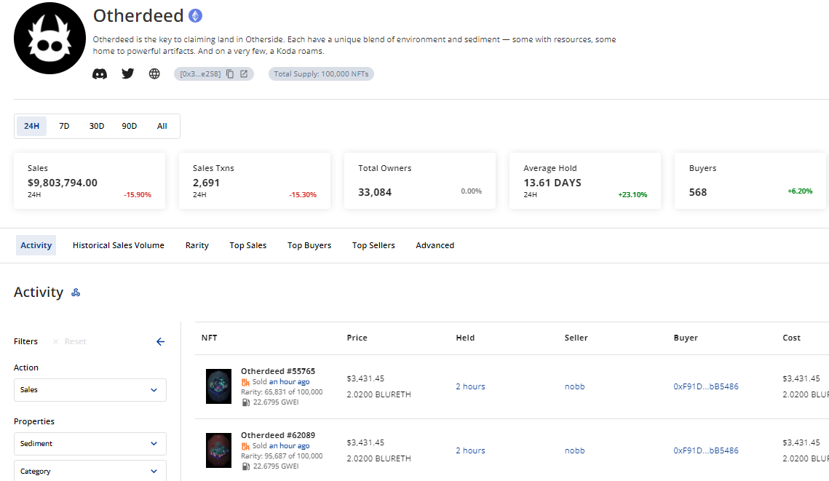The width and height of the screenshot is (829, 481).
Task: Click the first row's seller nobb link
Action: pyautogui.click(x=574, y=386)
